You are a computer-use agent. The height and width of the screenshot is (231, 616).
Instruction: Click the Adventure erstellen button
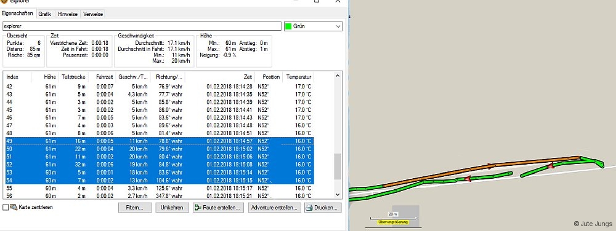275,208
